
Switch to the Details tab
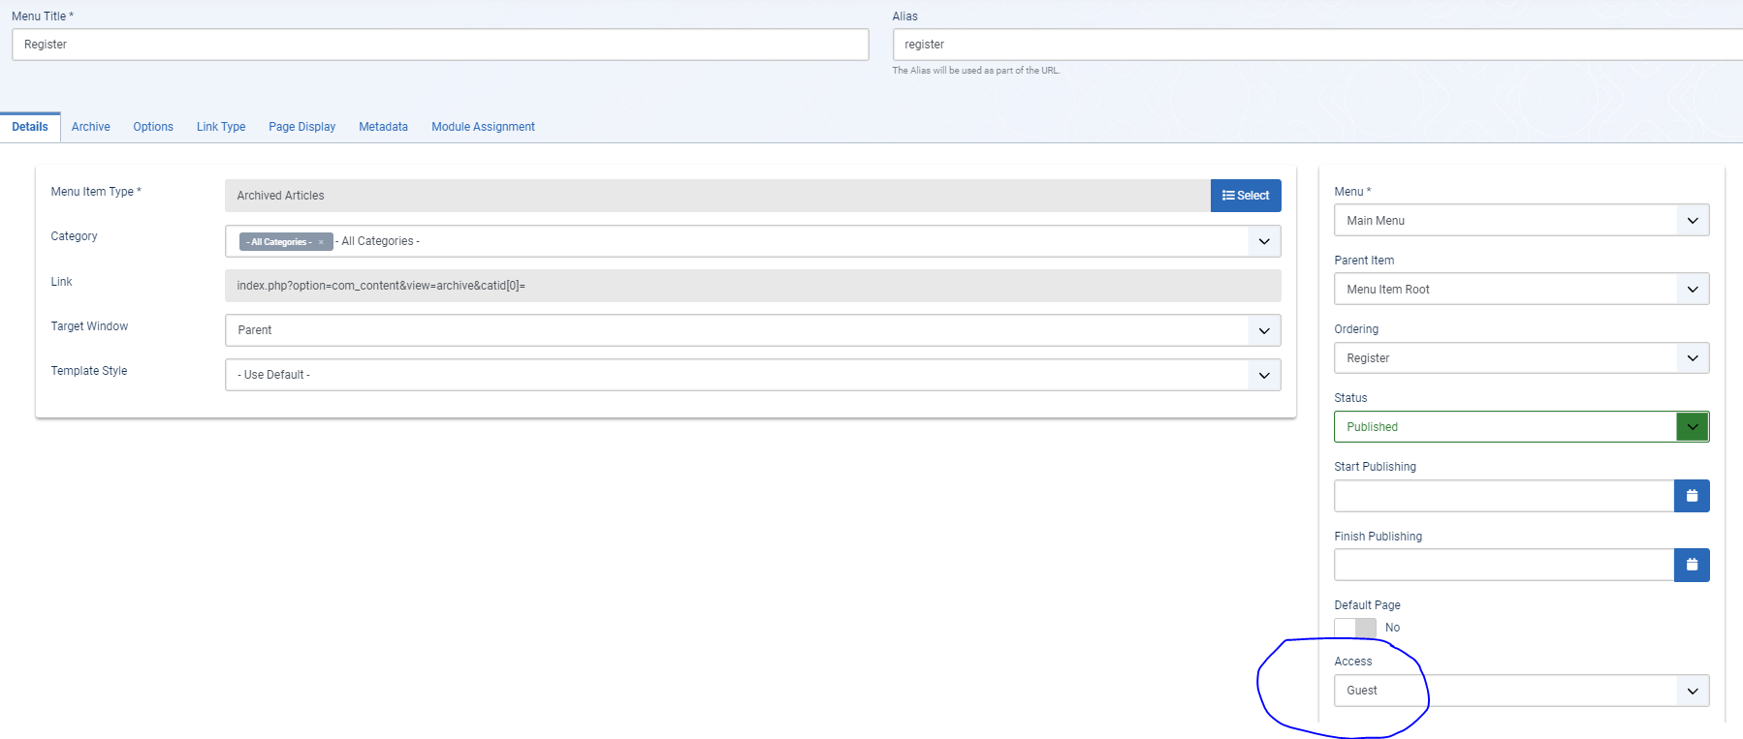click(30, 127)
